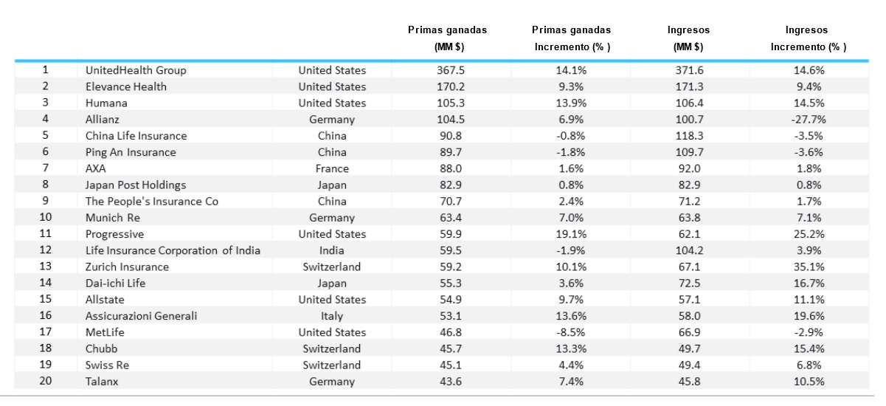This screenshot has height=406, width=886.
Task: Select Allianz's -27.7% revenue increment cell
Action: [x=807, y=119]
